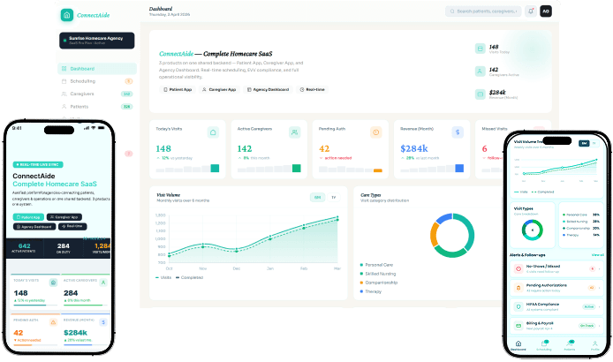This screenshot has height=362, width=613.
Task: Click Visits legend item below desktop chart
Action: point(163,277)
